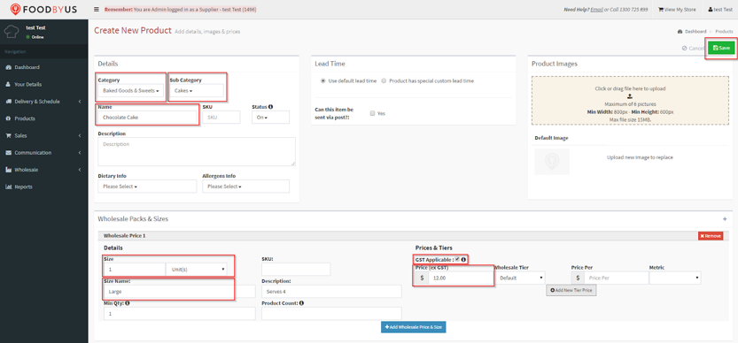Click Add Wholesale Price & Size button
Image resolution: width=738 pixels, height=343 pixels.
click(x=413, y=326)
